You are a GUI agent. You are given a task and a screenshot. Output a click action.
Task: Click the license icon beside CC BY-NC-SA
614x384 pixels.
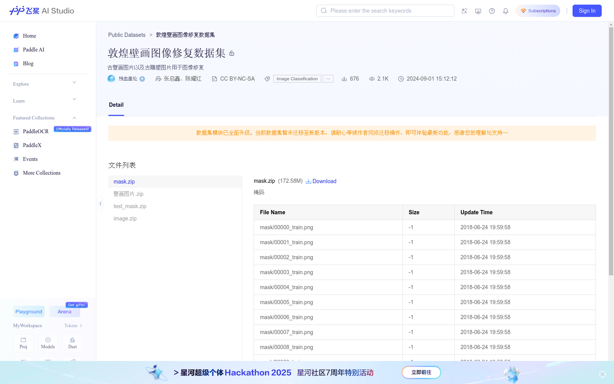215,79
